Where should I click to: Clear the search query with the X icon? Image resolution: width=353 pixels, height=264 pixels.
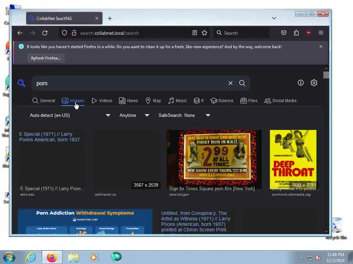coord(231,83)
